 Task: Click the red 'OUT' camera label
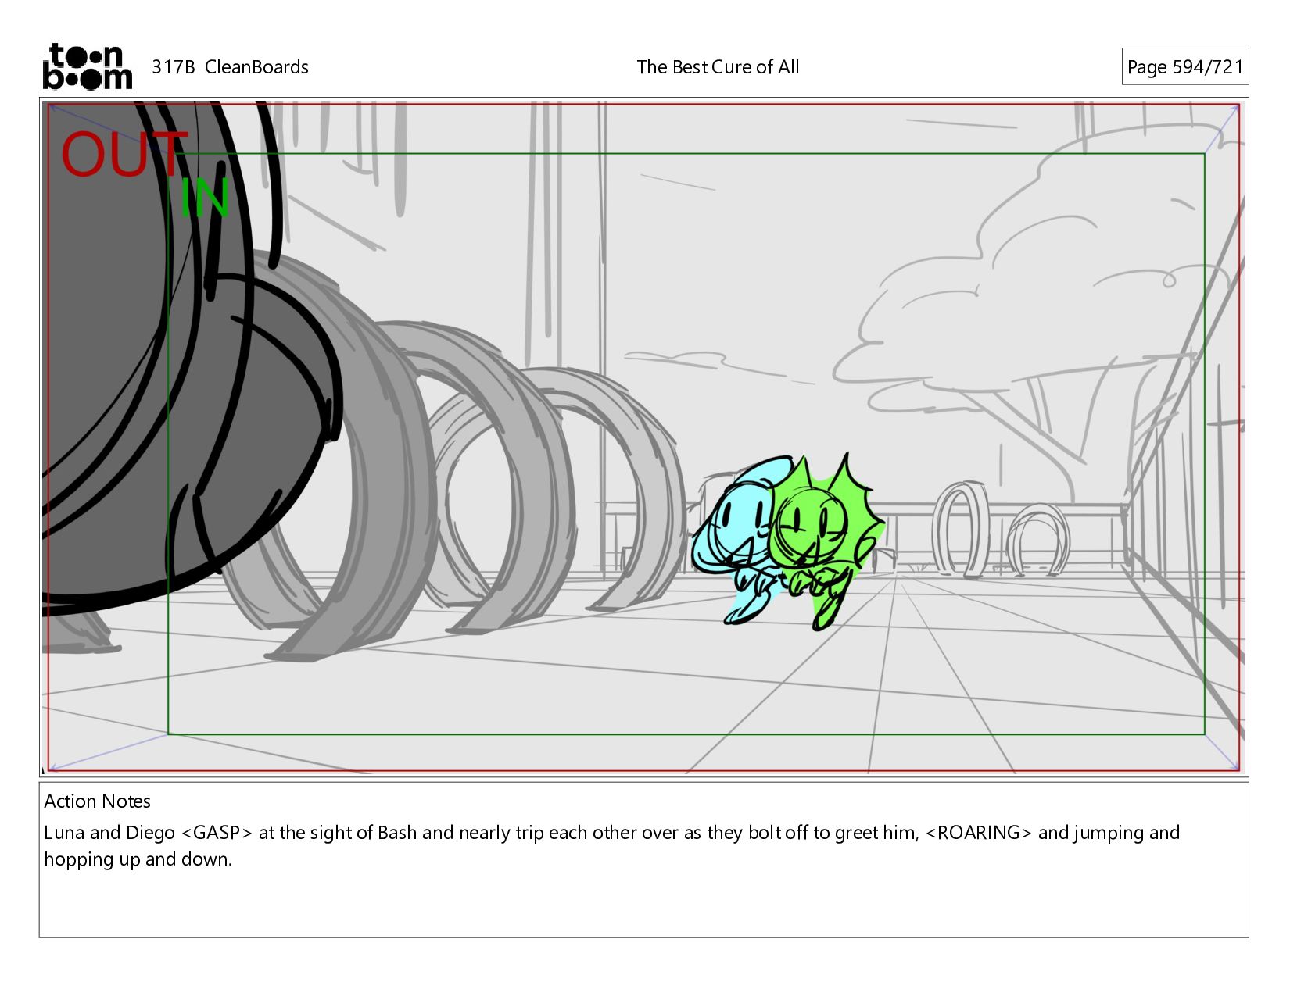124,153
